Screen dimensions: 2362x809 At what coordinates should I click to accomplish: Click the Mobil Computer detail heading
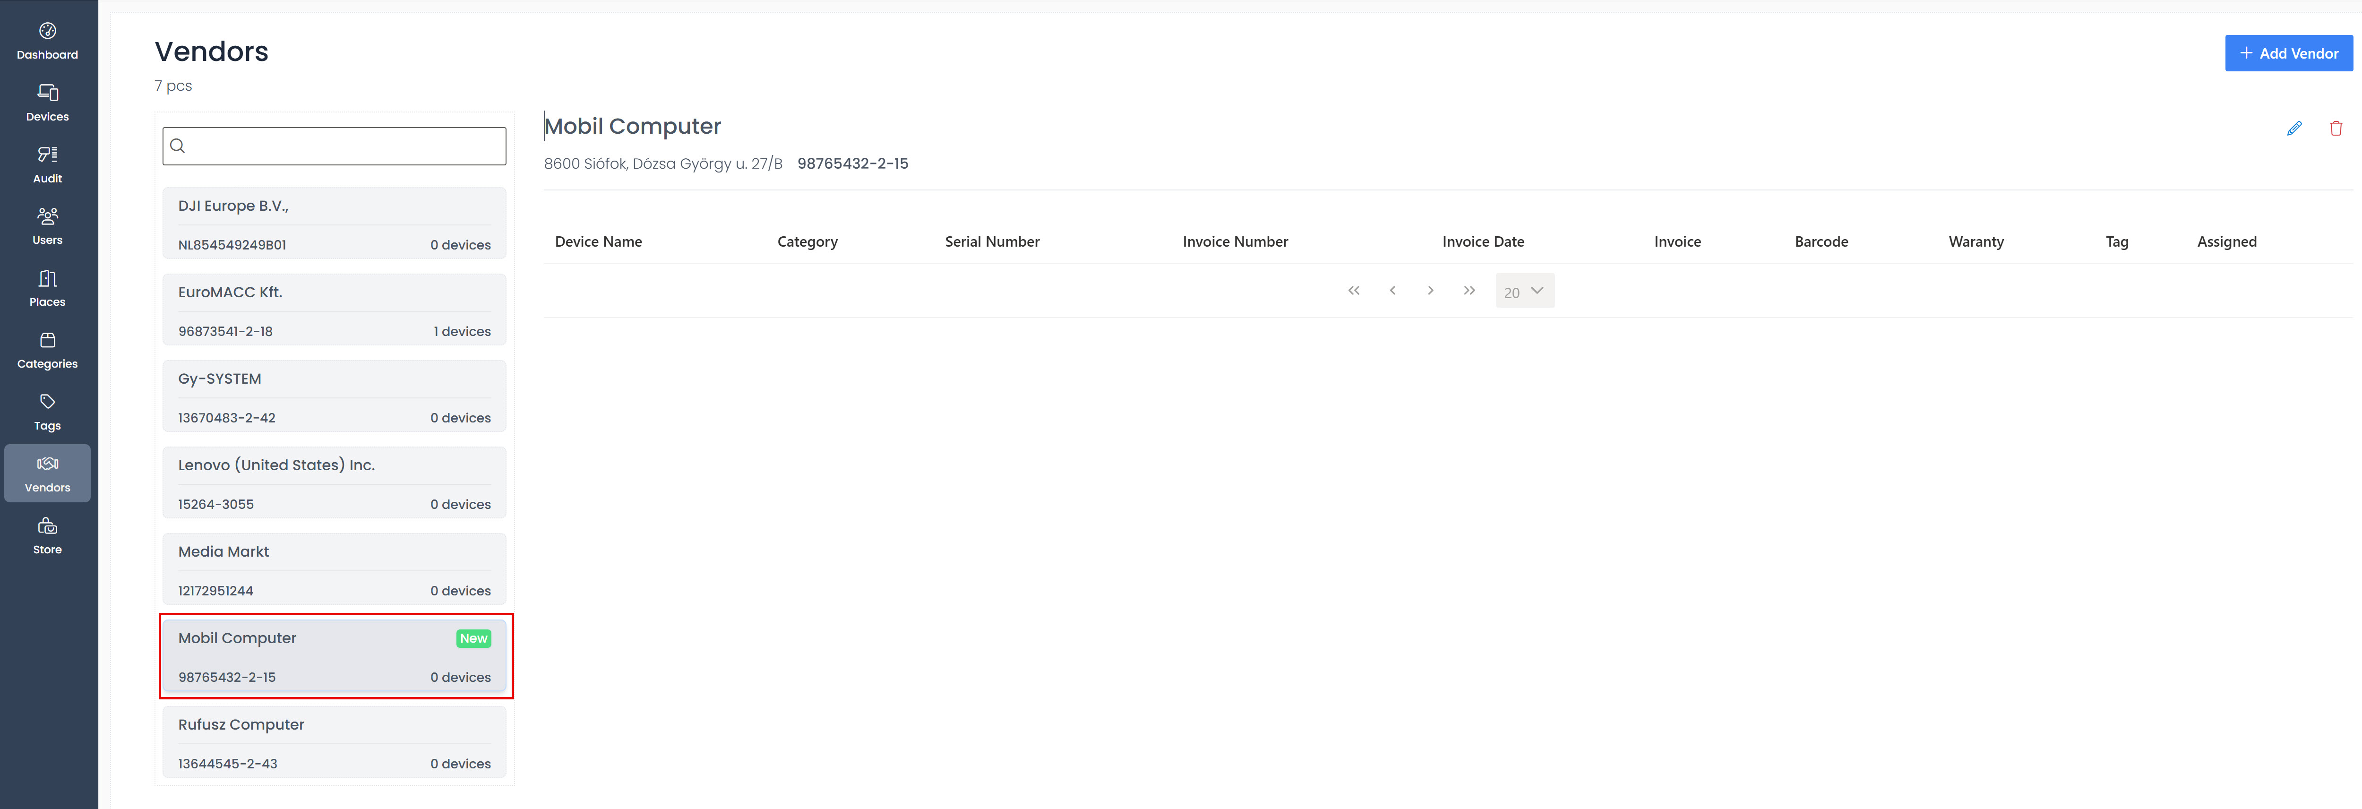coord(633,126)
